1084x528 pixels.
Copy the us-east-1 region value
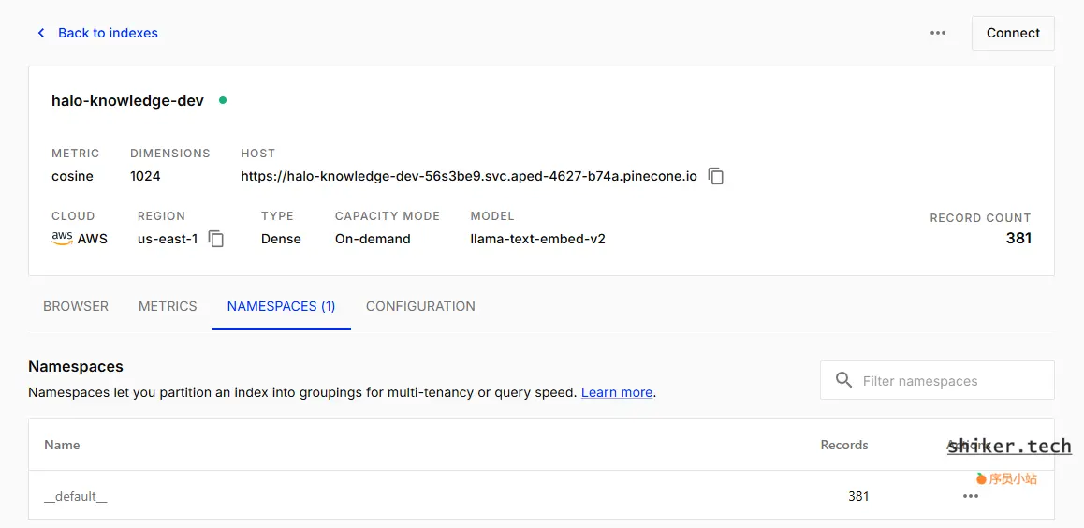[x=216, y=239]
